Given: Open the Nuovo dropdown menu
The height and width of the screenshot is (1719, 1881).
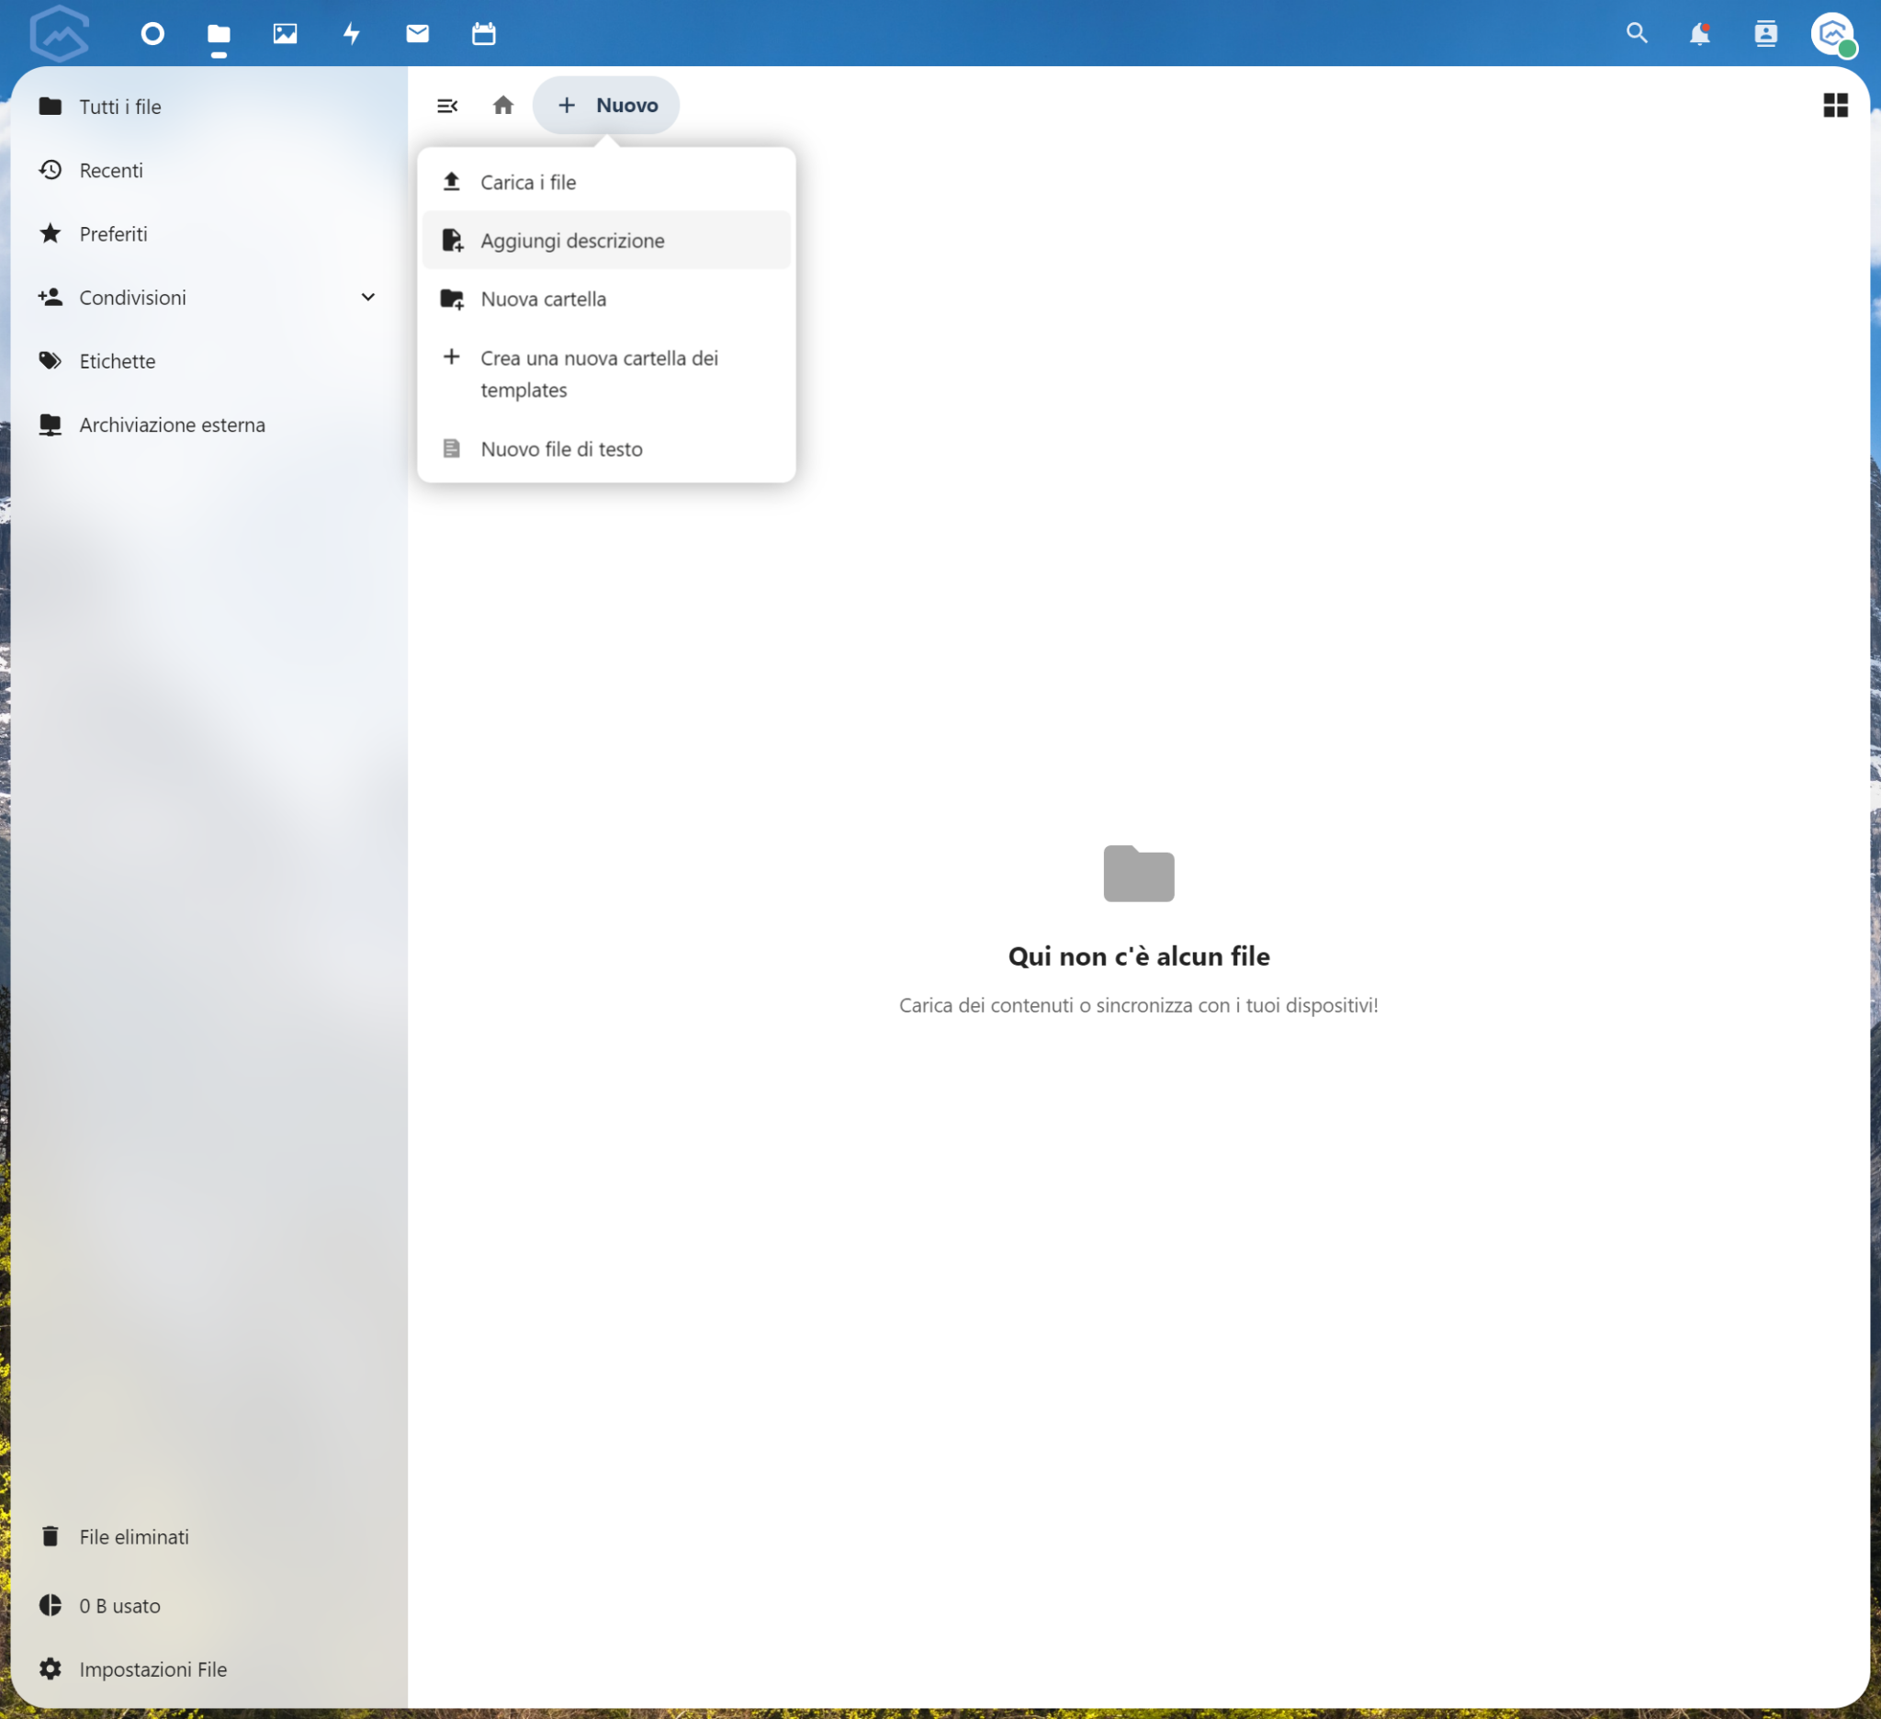Looking at the screenshot, I should (x=606, y=103).
